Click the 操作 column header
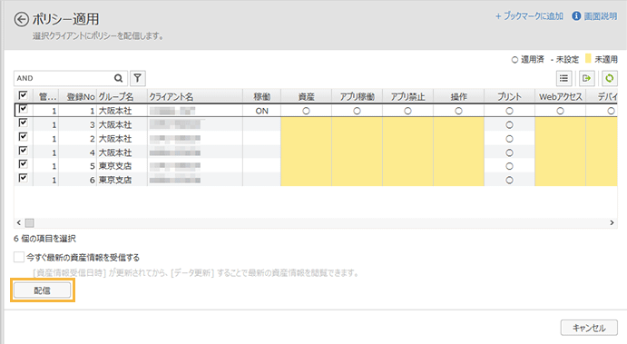Viewport: 627px width, 344px height. point(458,97)
